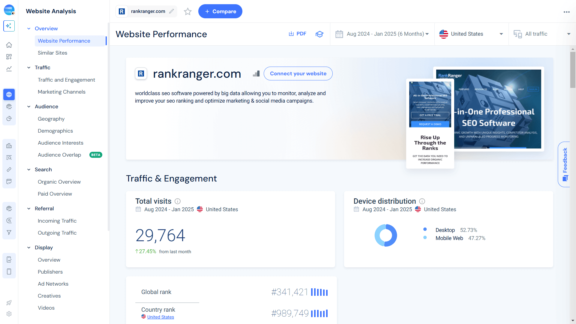Open the bar chart icon in rail
The width and height of the screenshot is (576, 324).
click(x=9, y=145)
